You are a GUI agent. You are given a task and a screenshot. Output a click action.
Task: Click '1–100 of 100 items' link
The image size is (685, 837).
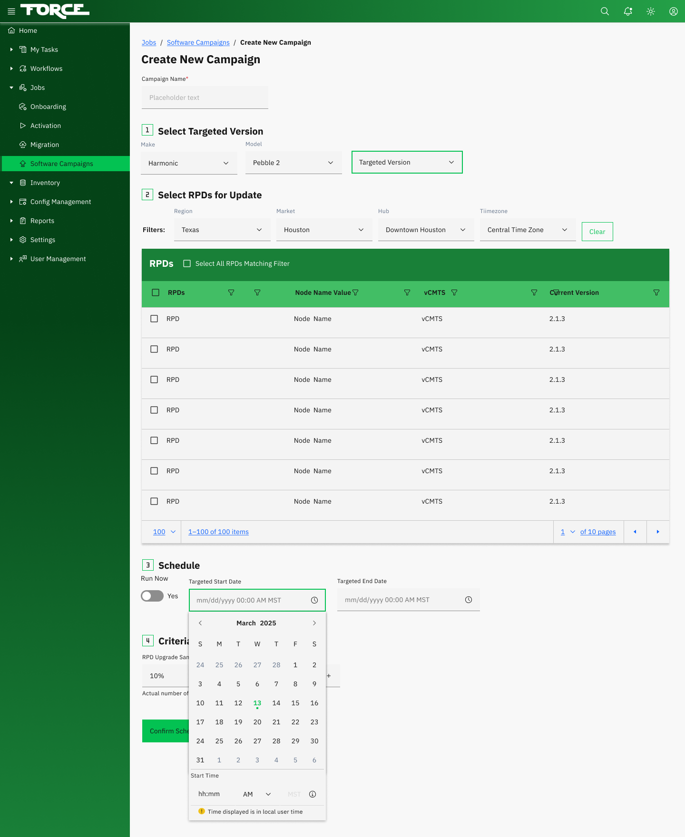coord(218,532)
